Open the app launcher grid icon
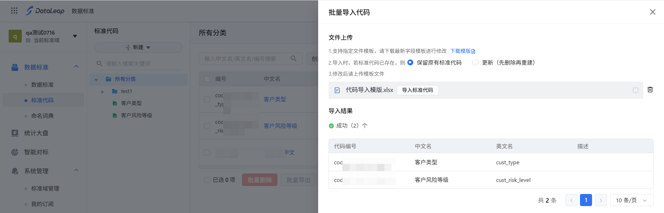Screen dimensions: 664x213 pyautogui.click(x=14, y=11)
